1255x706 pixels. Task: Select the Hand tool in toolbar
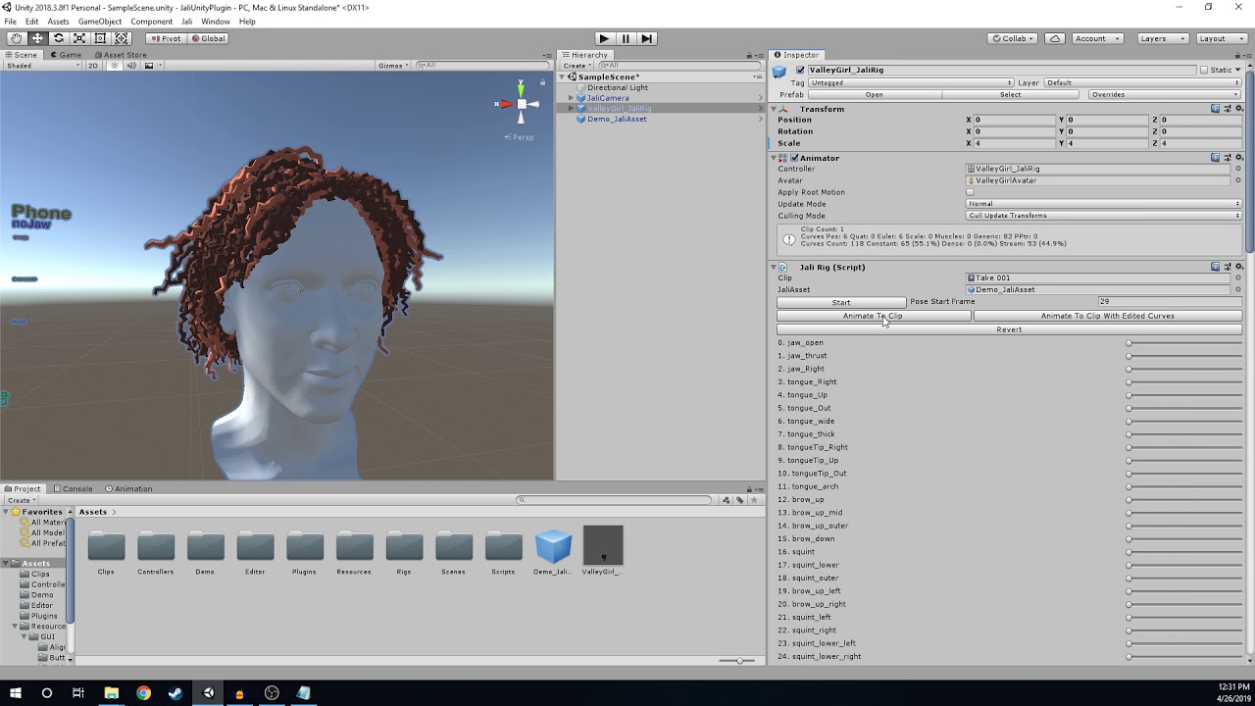tap(17, 38)
